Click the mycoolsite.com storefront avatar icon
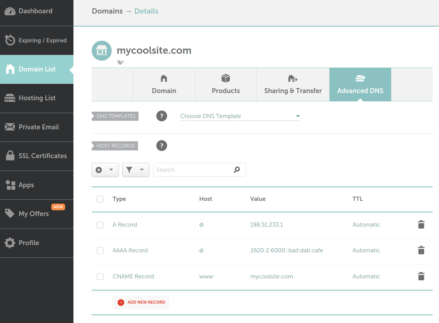Image resolution: width=439 pixels, height=323 pixels. tap(102, 51)
